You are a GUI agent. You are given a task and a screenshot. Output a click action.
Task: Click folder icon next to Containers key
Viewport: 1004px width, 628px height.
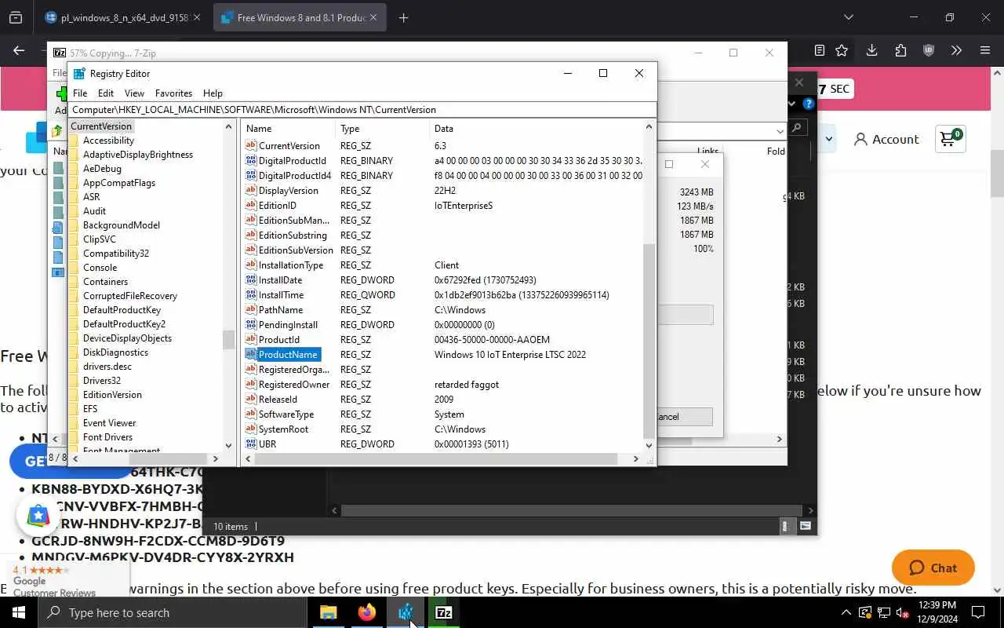(x=75, y=282)
